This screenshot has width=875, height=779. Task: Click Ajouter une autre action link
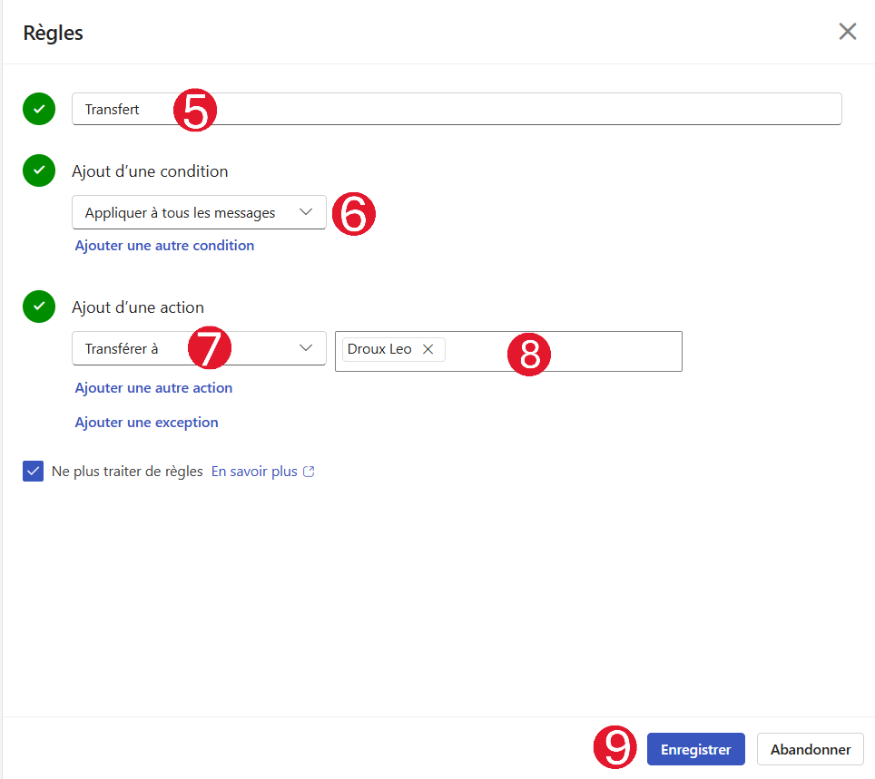[153, 388]
